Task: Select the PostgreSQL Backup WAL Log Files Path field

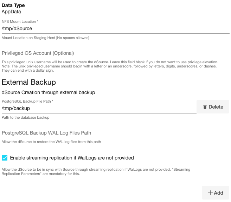Action: (x=98, y=133)
